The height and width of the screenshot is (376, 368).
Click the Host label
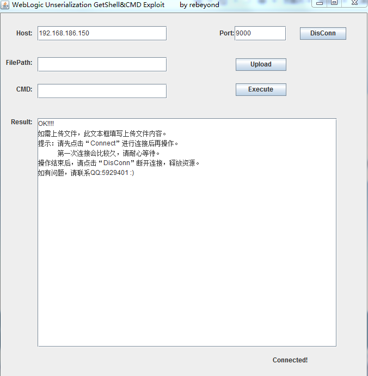pos(24,33)
